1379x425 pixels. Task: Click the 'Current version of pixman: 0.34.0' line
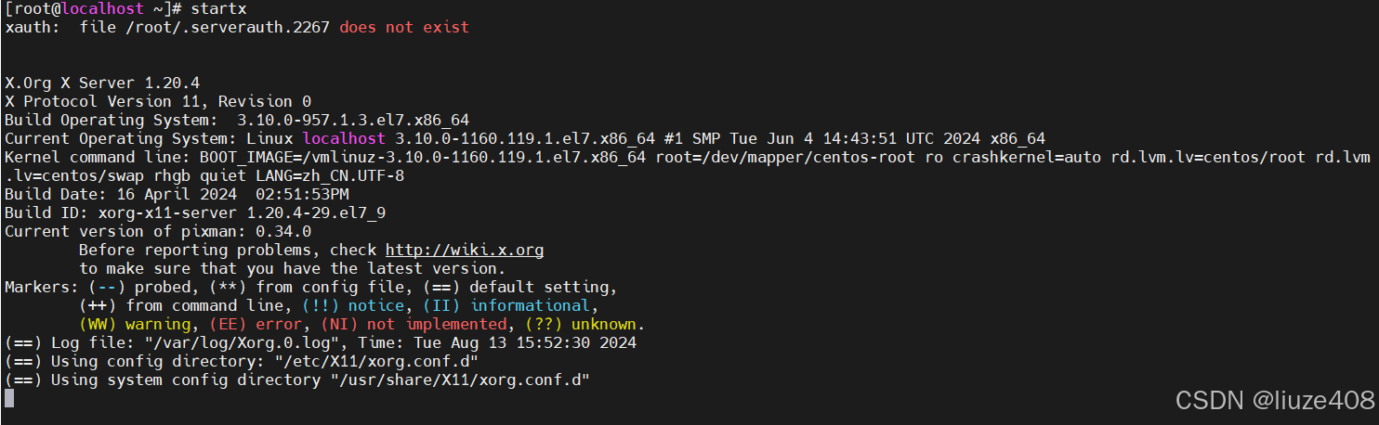pos(158,231)
